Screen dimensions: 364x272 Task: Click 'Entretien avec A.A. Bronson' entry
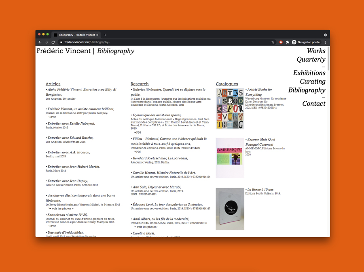point(68,152)
